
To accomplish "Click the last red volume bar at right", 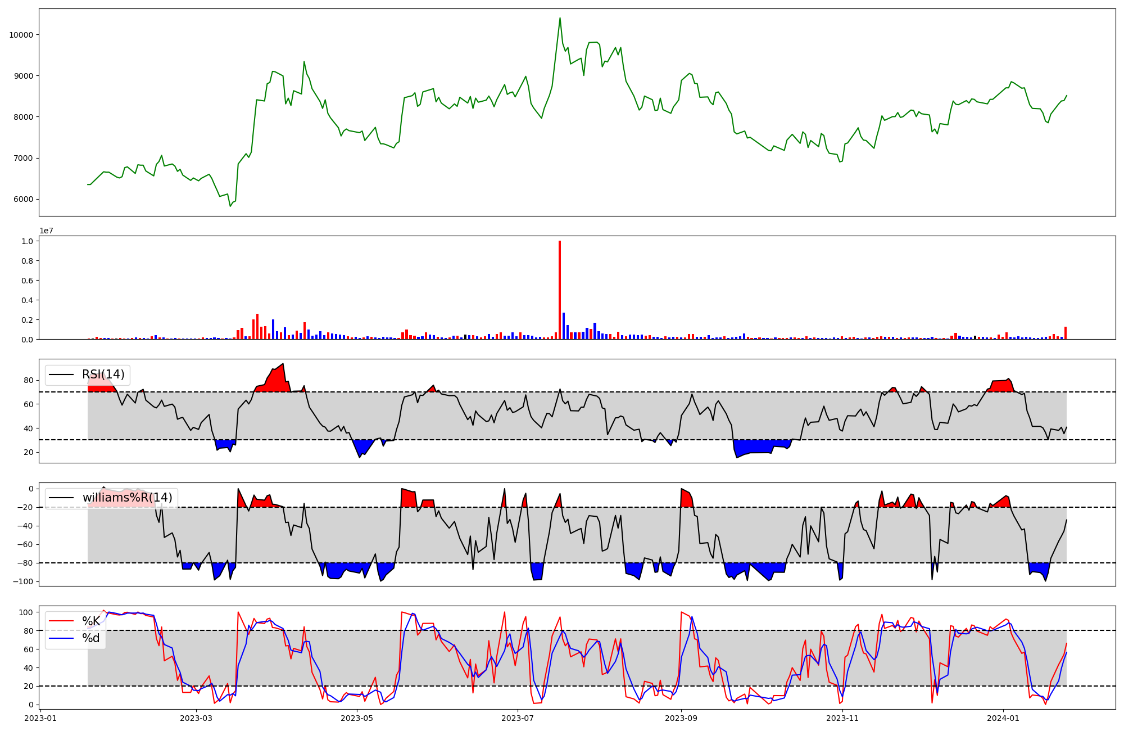I will [x=1066, y=333].
